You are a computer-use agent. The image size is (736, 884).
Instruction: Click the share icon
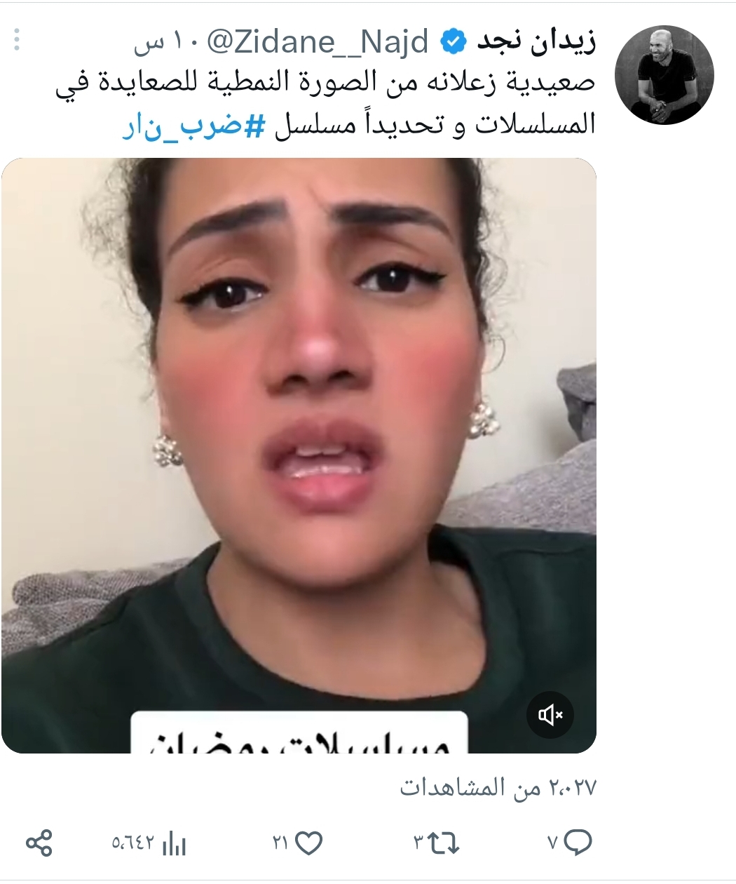39,843
